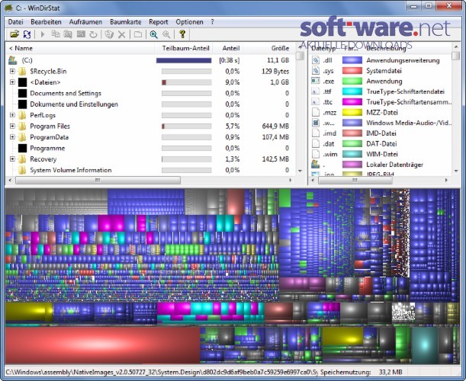
Task: Click the yellow Help question mark icon
Action: (x=182, y=34)
